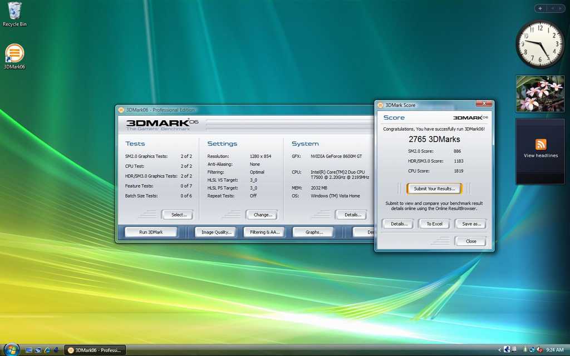The image size is (570, 356).
Task: Click the muted volume tray icon
Action: (x=540, y=350)
